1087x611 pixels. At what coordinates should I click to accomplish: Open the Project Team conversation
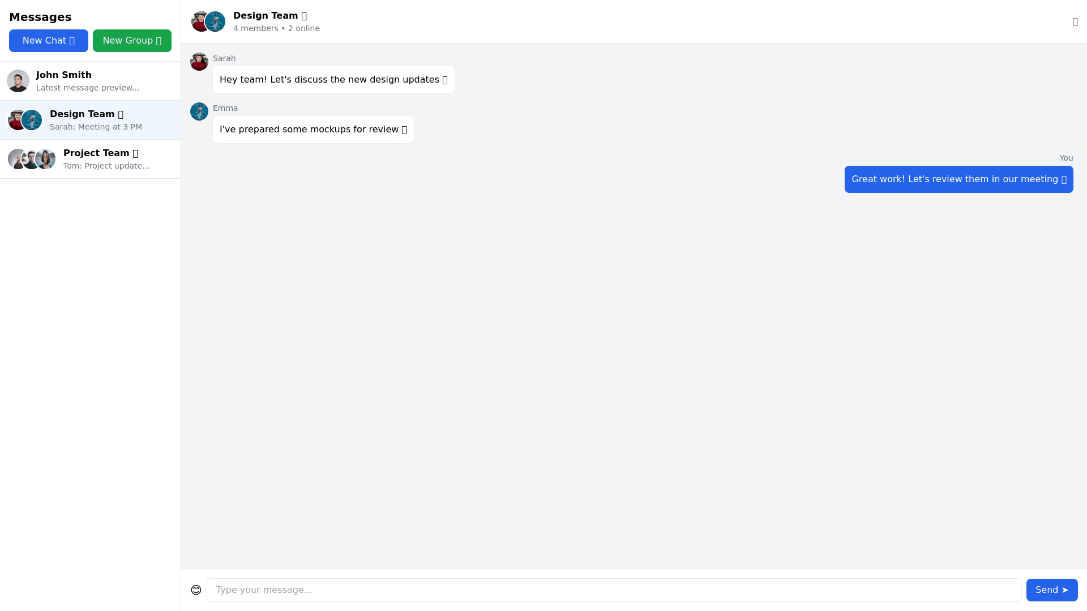[x=113, y=159]
